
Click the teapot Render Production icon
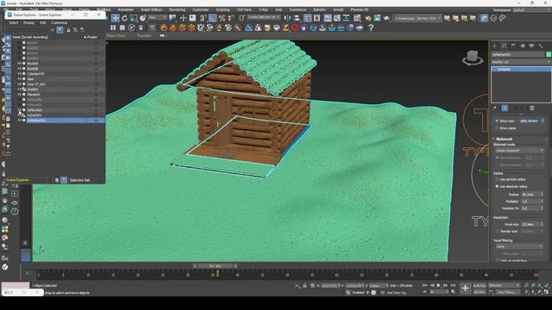click(x=386, y=18)
